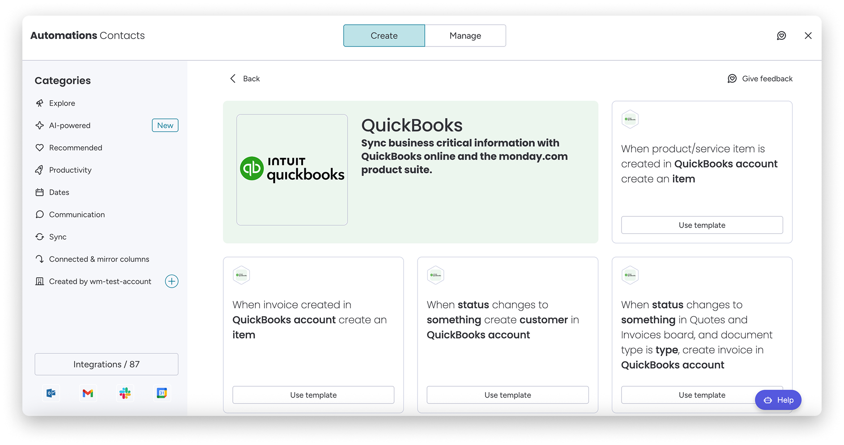This screenshot has width=844, height=445.
Task: Click the Automations Contacts title
Action: 88,36
